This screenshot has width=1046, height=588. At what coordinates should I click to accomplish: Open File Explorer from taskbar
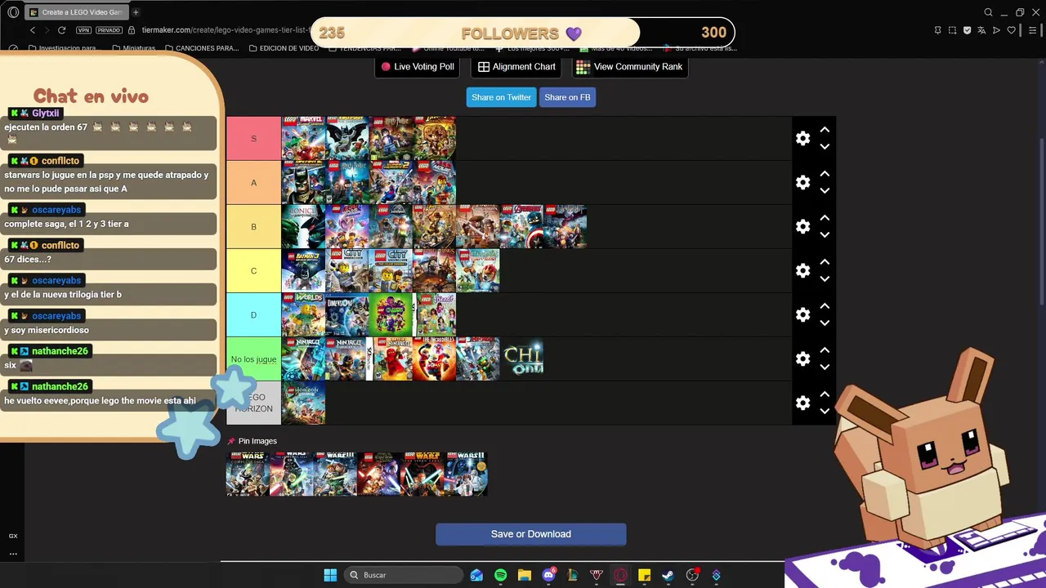(525, 575)
